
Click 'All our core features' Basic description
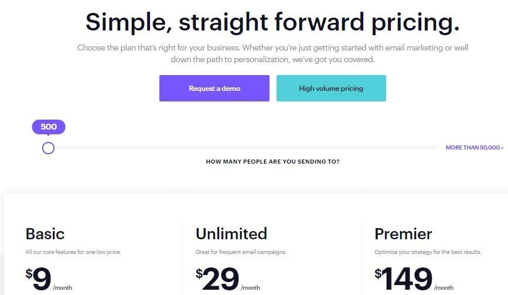(73, 252)
